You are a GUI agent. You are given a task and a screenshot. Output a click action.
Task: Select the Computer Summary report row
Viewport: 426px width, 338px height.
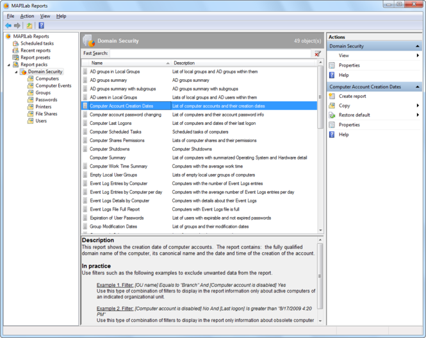(199, 157)
